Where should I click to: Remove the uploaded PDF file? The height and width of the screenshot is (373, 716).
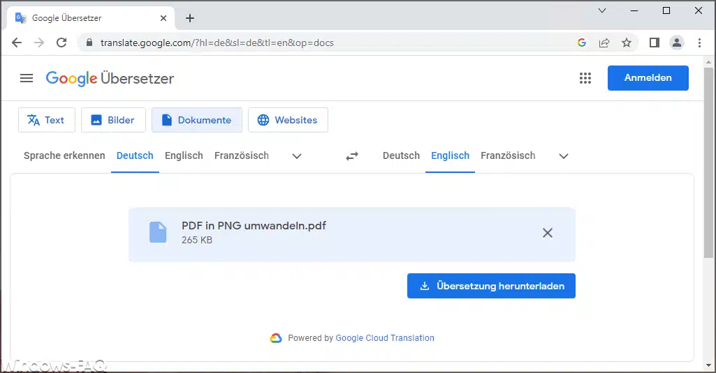pyautogui.click(x=548, y=233)
